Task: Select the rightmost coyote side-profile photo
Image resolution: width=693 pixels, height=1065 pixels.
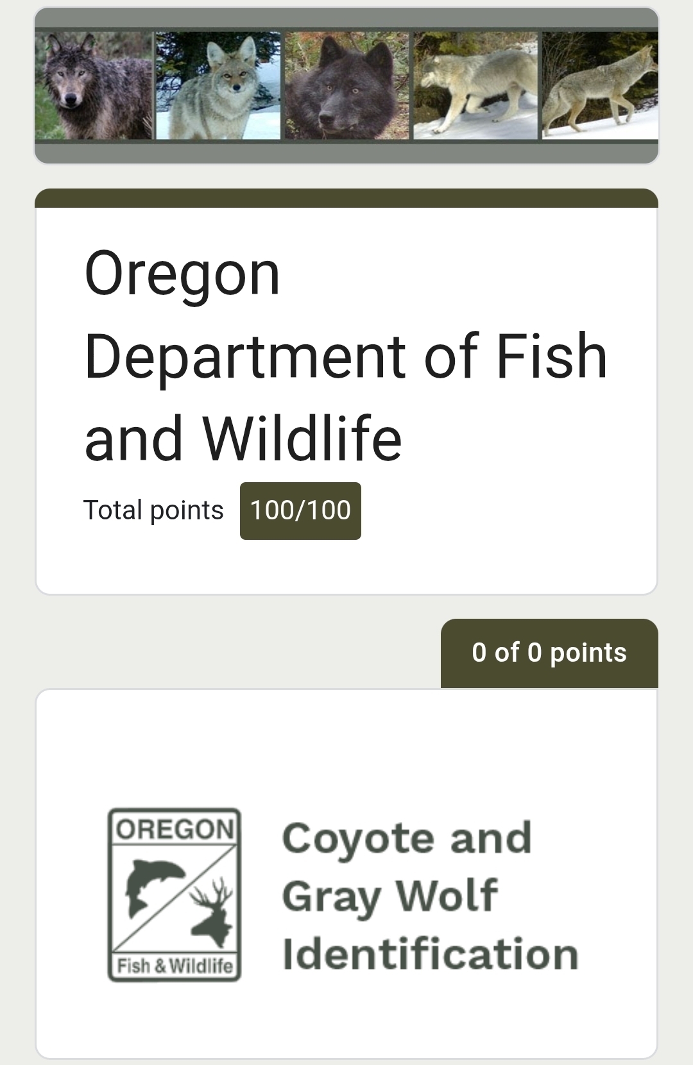Action: click(600, 85)
